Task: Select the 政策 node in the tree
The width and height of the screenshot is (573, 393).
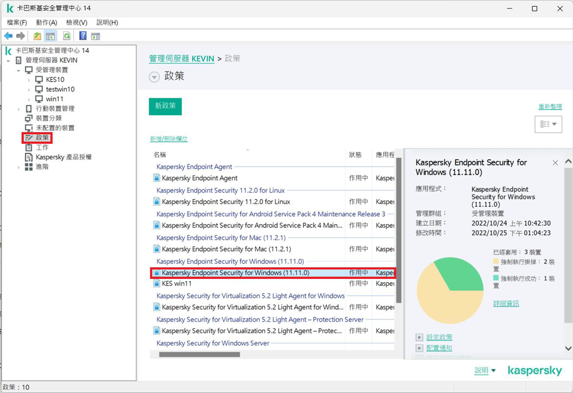Action: pos(43,138)
